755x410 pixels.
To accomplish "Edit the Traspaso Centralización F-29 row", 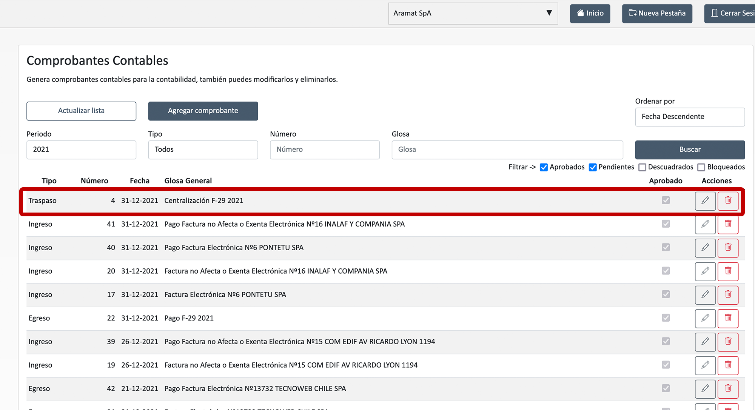I will pos(705,201).
